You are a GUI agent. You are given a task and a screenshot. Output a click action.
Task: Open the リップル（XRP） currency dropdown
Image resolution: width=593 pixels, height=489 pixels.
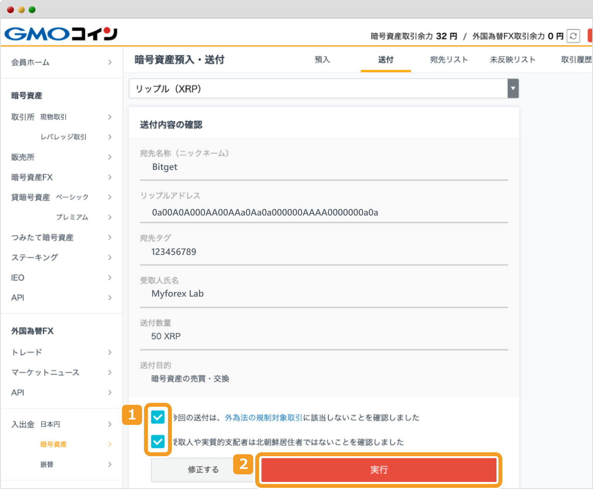512,88
